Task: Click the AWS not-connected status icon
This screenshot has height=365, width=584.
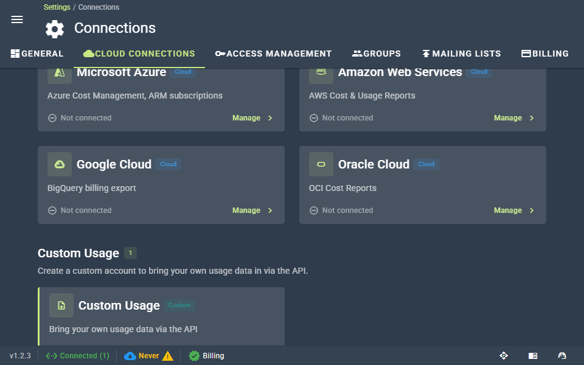Action: pyautogui.click(x=314, y=118)
